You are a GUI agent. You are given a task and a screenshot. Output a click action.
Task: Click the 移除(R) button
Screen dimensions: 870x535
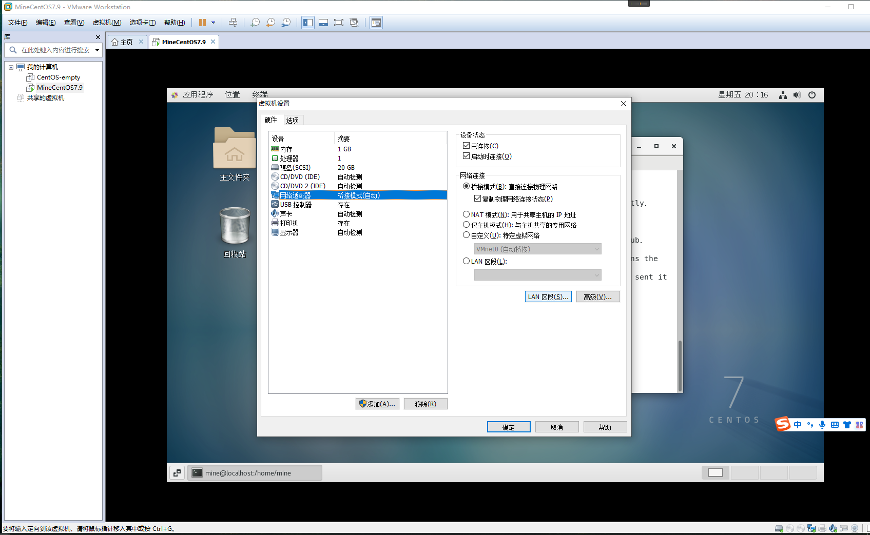click(426, 404)
